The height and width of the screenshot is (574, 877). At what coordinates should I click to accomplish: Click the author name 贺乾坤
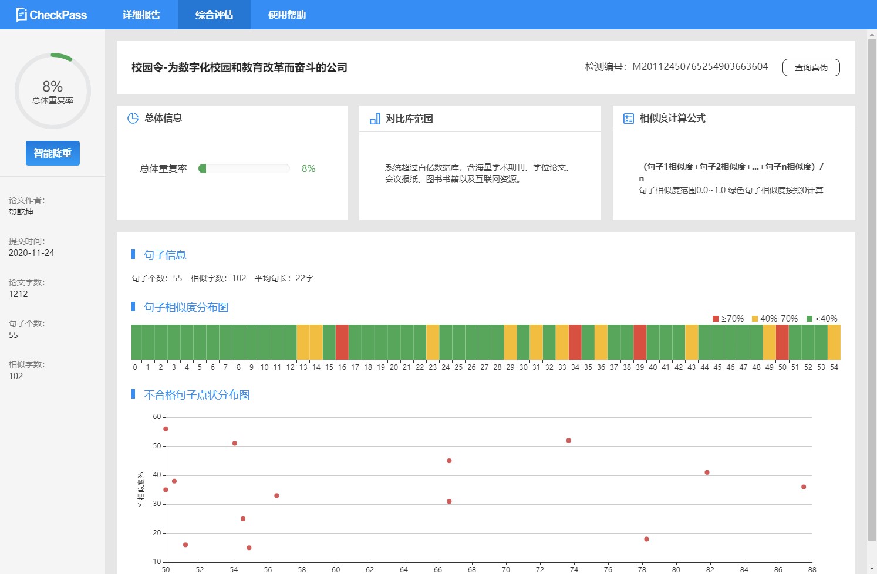[21, 212]
